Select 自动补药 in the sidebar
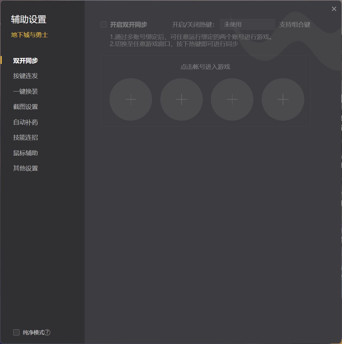Screen dimensions: 342x344 point(26,122)
